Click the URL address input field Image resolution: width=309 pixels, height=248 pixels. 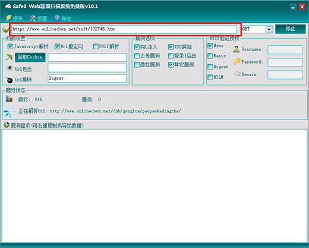[124, 29]
